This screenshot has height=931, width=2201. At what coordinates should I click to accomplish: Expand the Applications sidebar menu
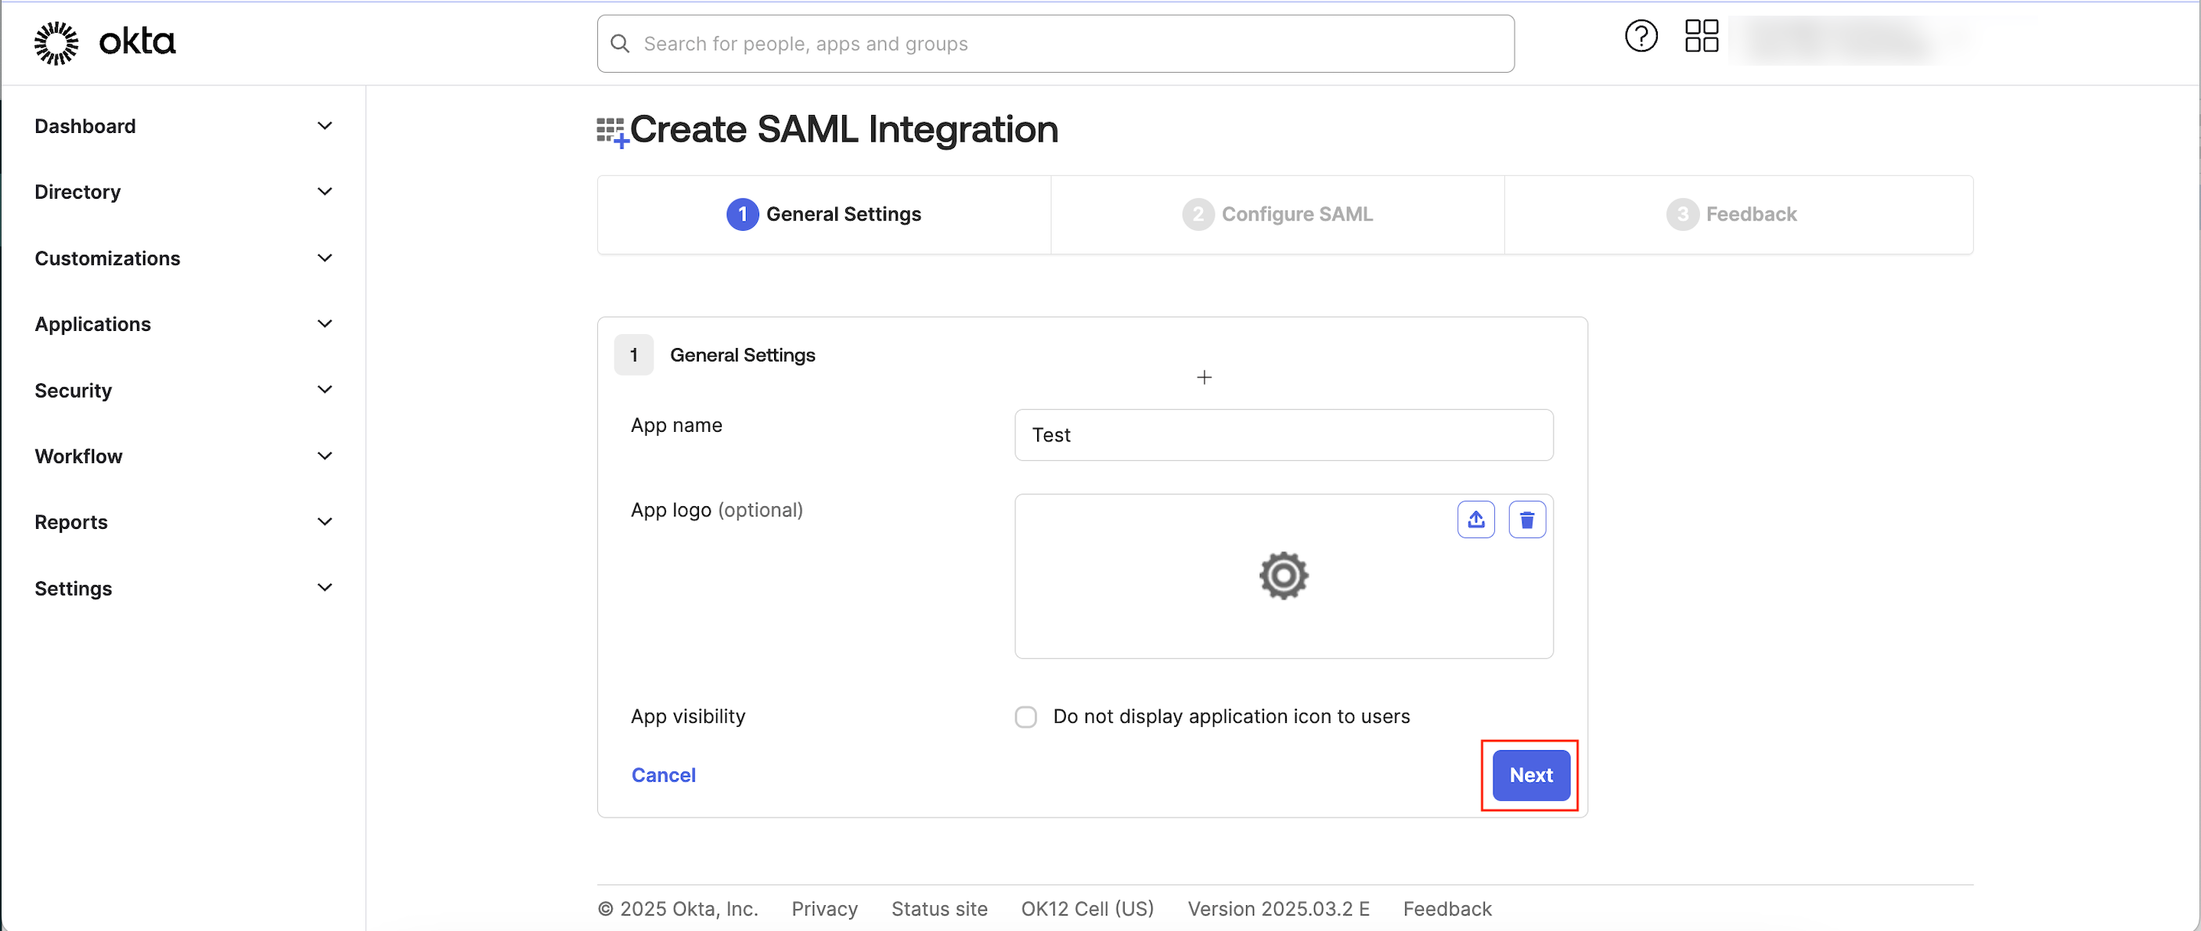coord(325,325)
